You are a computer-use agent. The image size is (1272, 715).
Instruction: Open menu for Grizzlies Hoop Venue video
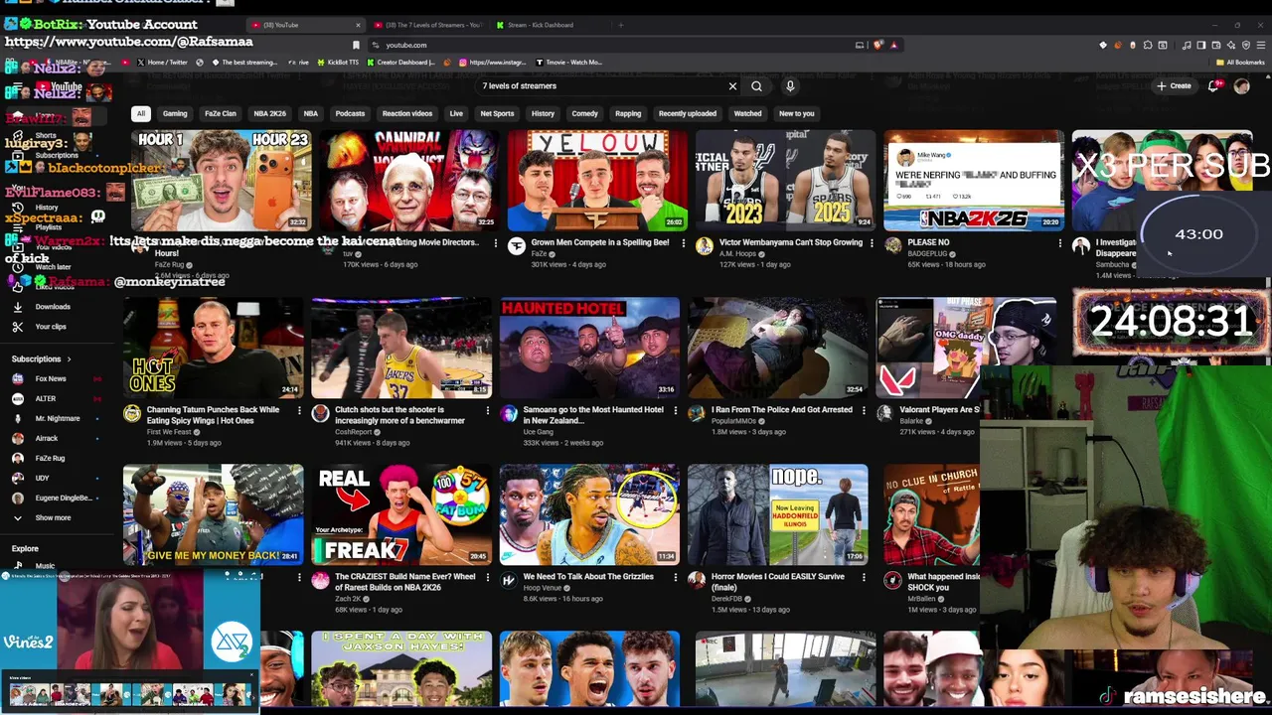click(675, 577)
